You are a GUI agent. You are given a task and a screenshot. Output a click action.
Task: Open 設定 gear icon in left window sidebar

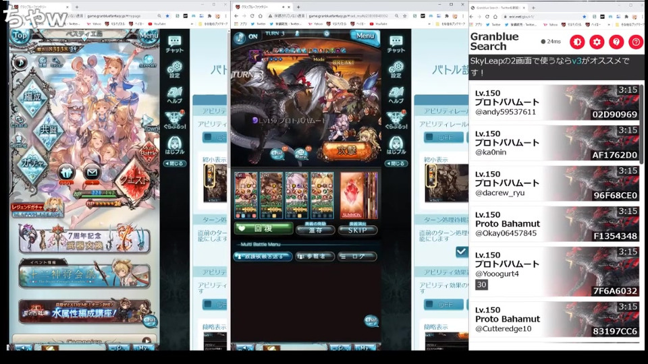click(x=174, y=69)
